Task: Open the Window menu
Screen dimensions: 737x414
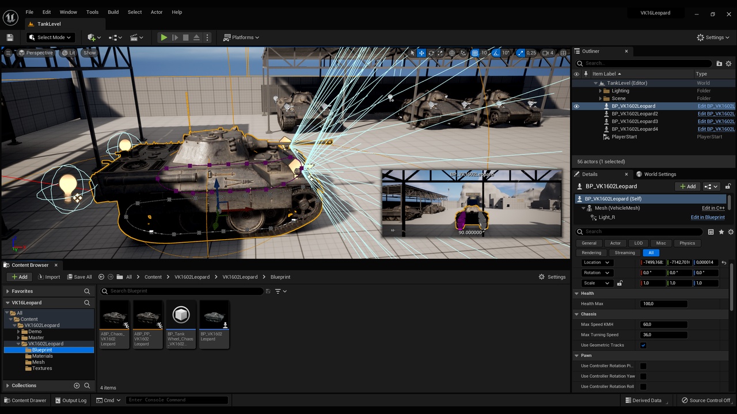Action: [69, 12]
